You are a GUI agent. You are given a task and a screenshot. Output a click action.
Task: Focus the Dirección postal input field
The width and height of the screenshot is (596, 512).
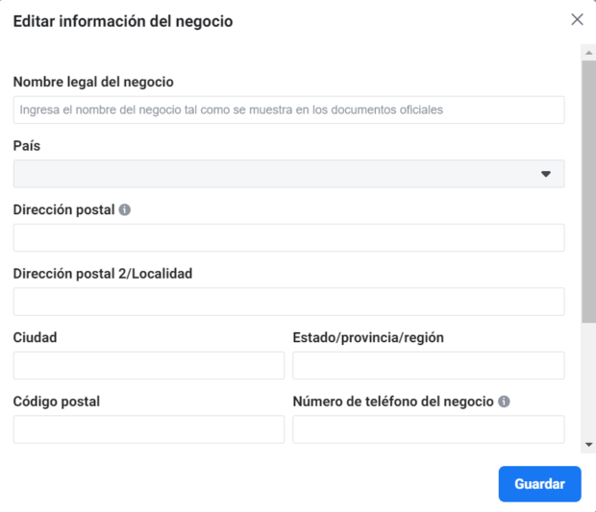click(289, 238)
